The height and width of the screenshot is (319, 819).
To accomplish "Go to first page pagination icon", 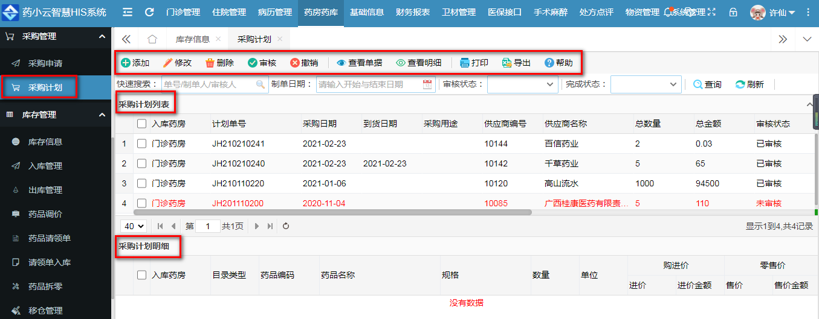I will point(160,226).
